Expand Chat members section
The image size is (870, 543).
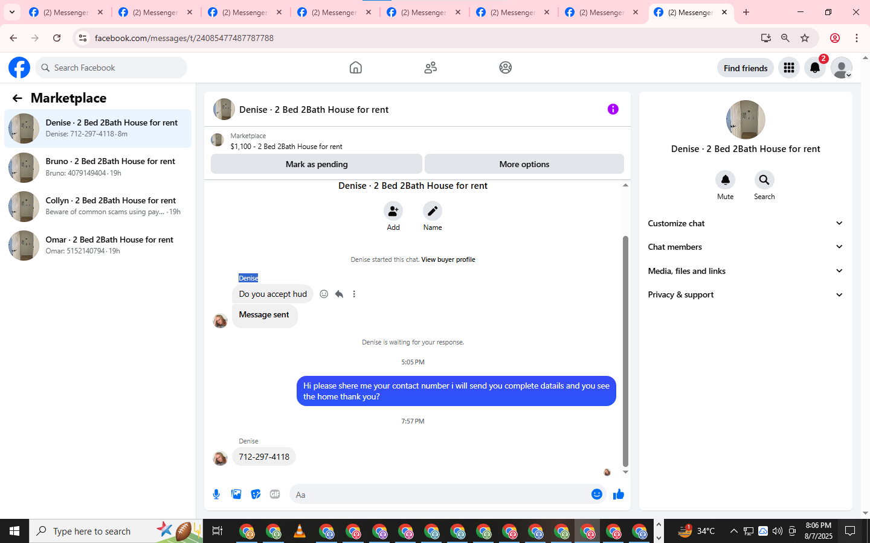(x=746, y=247)
